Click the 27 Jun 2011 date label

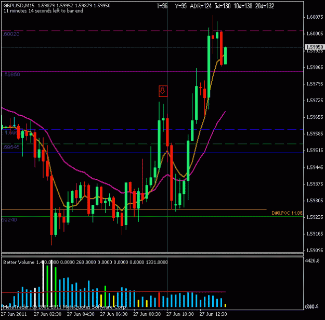pos(14,314)
